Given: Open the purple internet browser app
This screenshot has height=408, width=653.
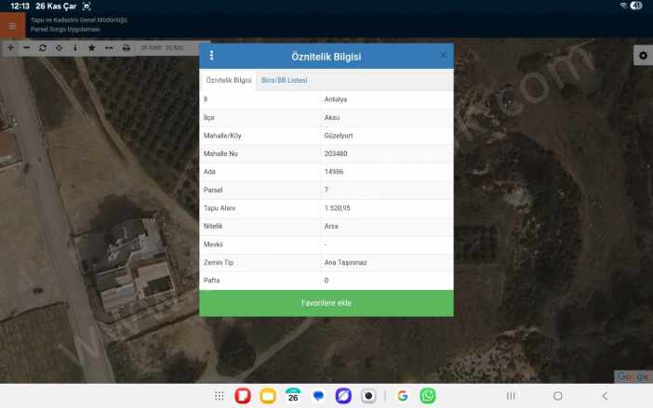Looking at the screenshot, I should (x=343, y=396).
